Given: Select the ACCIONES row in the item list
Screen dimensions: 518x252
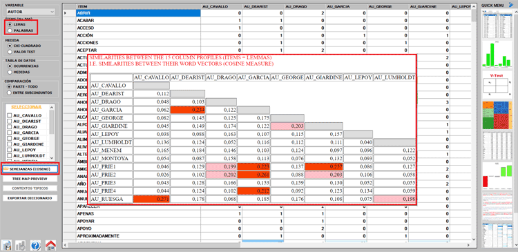Looking at the screenshot, I should point(137,43).
